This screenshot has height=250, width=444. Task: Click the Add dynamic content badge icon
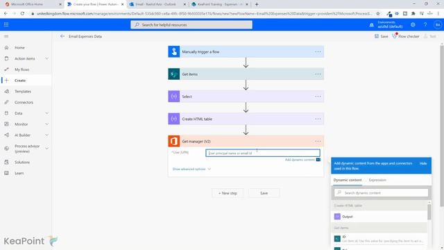(x=318, y=160)
